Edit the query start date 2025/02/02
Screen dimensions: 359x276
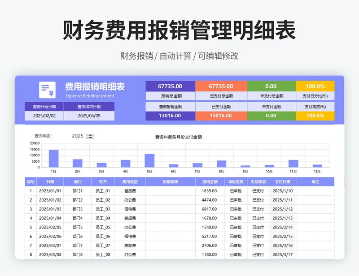[x=44, y=116]
